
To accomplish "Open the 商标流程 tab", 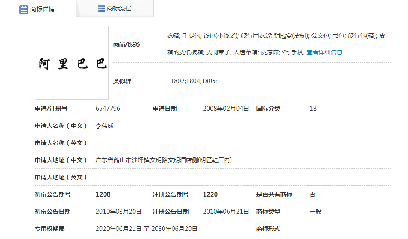I will tap(119, 9).
